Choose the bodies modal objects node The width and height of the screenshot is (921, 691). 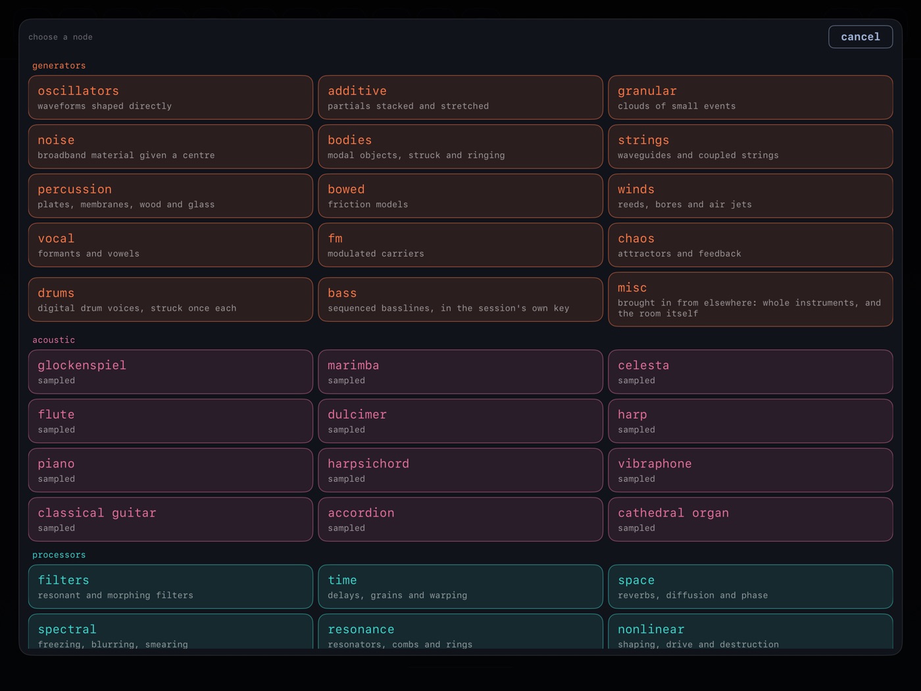tap(460, 147)
